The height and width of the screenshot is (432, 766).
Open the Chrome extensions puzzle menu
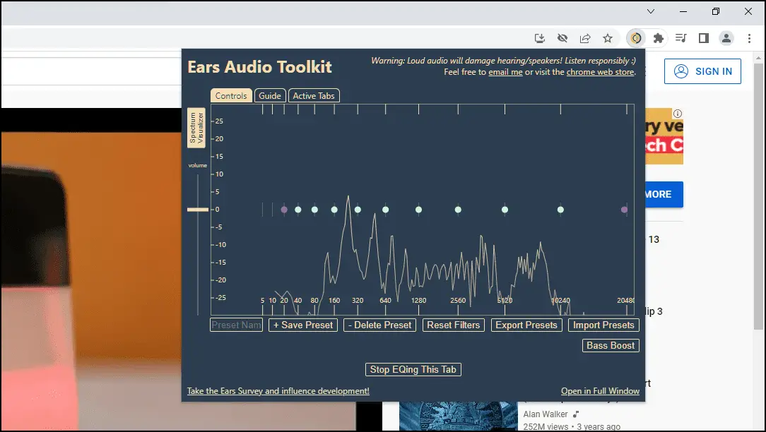tap(659, 38)
